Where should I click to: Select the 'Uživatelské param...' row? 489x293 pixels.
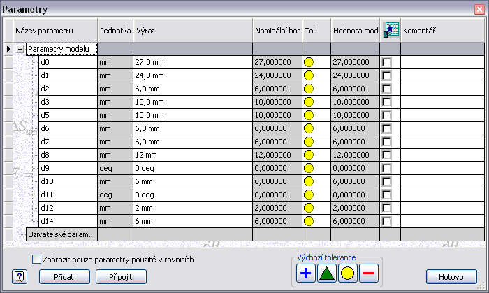61,234
